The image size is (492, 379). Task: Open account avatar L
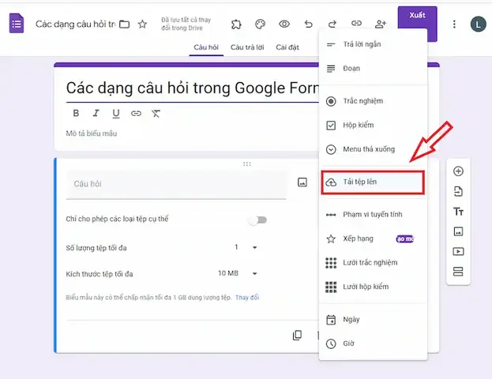pyautogui.click(x=478, y=24)
